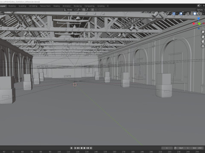Click the zoom view magnifier icon
The image size is (205, 153).
203,32
